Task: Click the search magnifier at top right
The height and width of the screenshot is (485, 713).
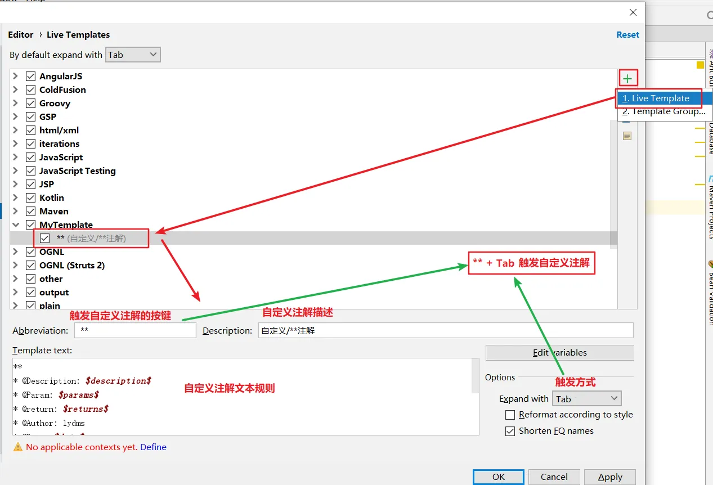Action: [709, 16]
